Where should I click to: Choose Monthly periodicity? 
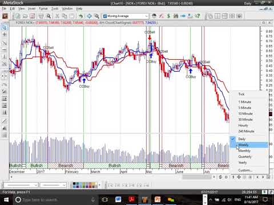[x=249, y=151]
